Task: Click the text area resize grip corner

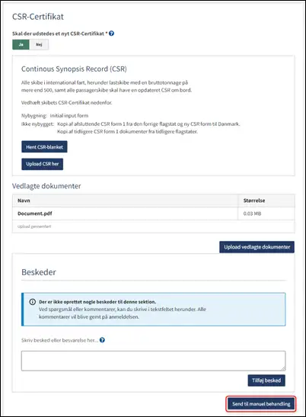Action: 283,369
